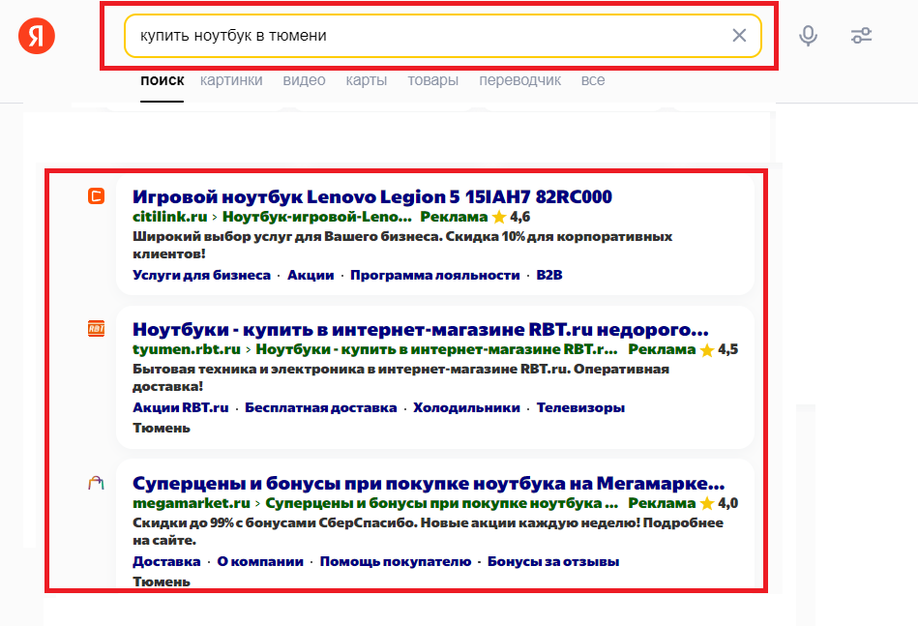Open «Бонусы за отзывы» sitelink
The image size is (918, 626).
[x=553, y=561]
